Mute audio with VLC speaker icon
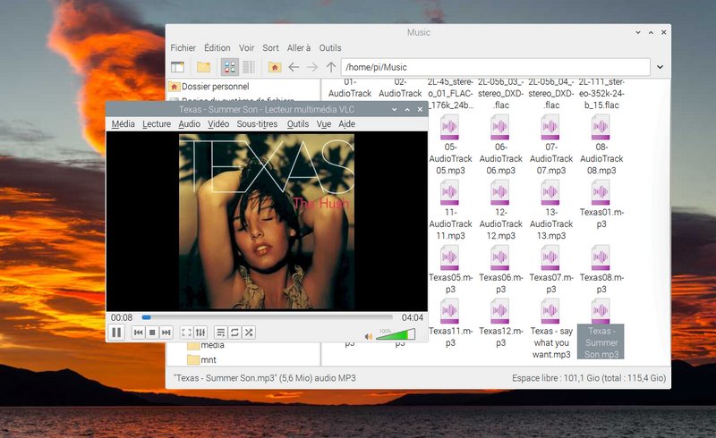The image size is (716, 438). [x=369, y=337]
